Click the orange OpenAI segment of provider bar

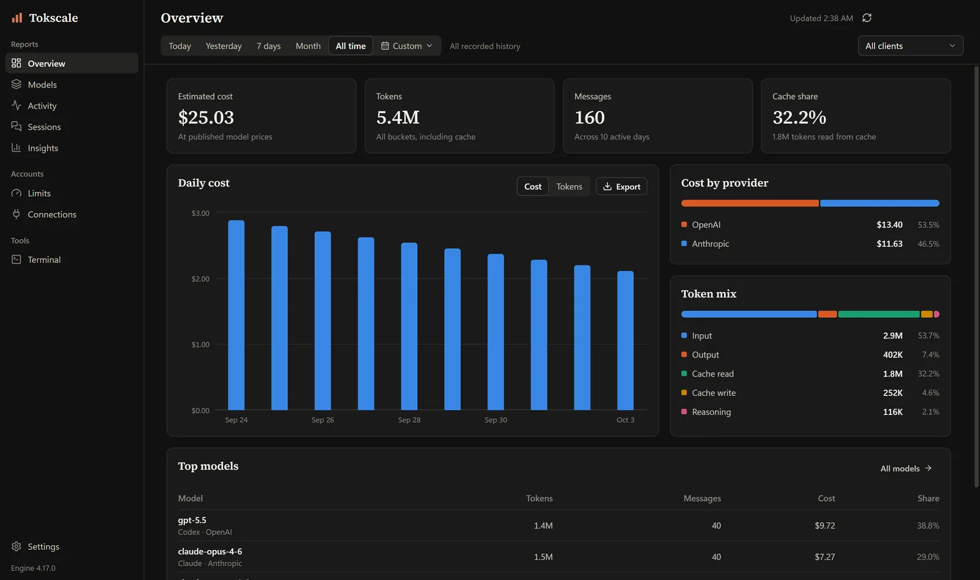(750, 203)
